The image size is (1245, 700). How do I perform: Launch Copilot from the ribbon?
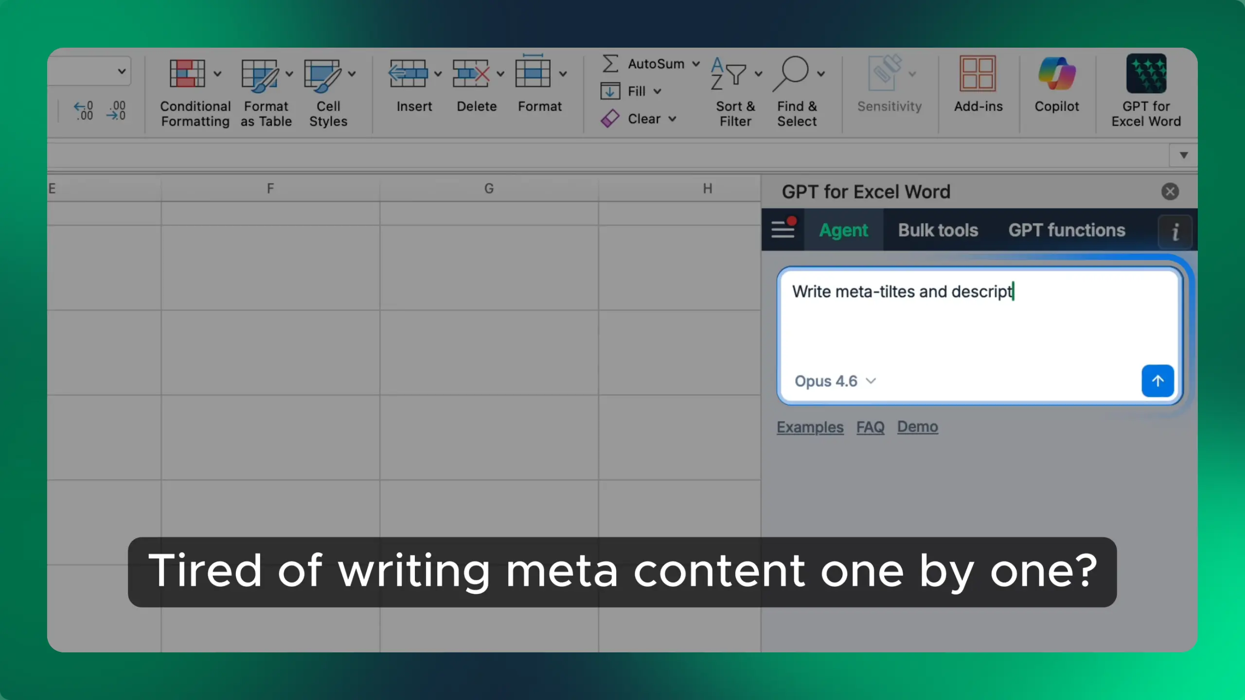click(1056, 74)
